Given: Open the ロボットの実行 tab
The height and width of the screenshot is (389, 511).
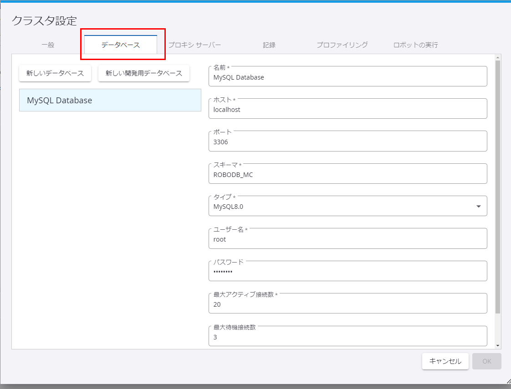Looking at the screenshot, I should click(x=415, y=45).
